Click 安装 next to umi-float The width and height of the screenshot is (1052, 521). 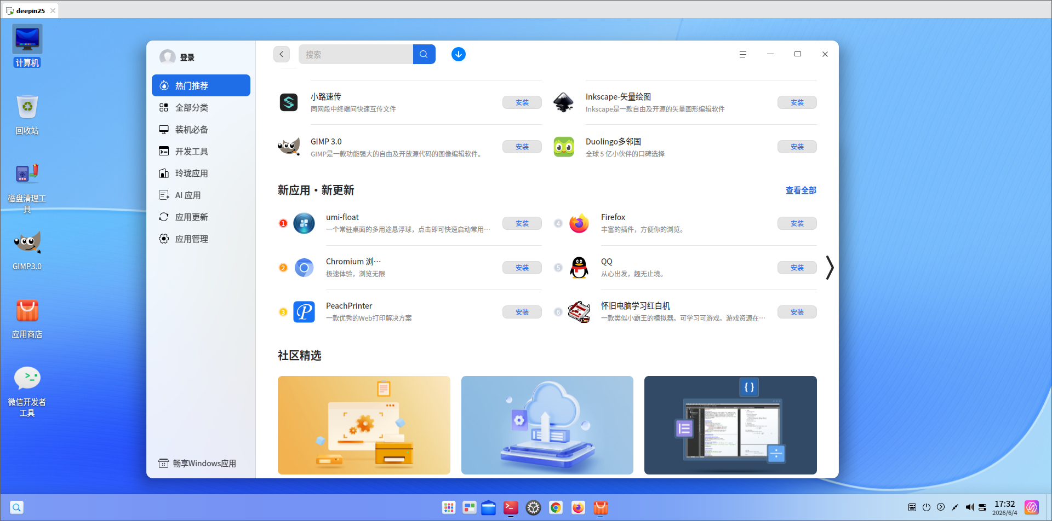coord(522,223)
